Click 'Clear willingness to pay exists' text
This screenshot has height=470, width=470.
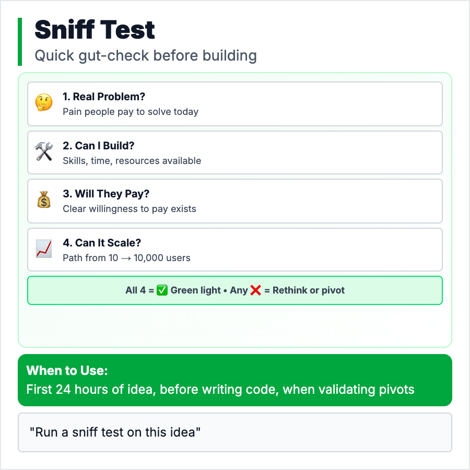[x=130, y=209]
